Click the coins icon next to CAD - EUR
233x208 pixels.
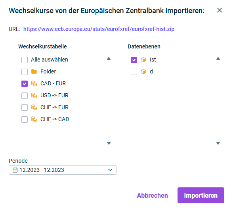click(x=34, y=83)
